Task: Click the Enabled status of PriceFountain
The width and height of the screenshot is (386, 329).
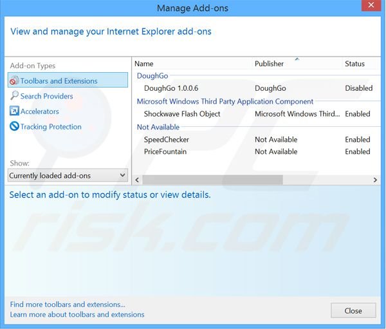Action: 358,151
